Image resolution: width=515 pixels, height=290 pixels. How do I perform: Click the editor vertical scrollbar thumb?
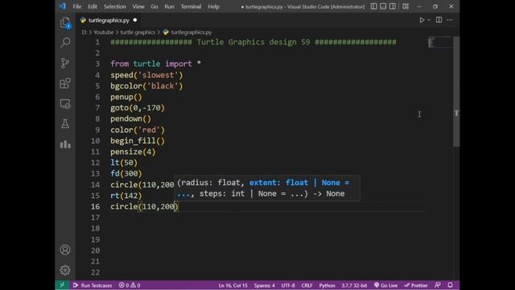tap(456, 92)
